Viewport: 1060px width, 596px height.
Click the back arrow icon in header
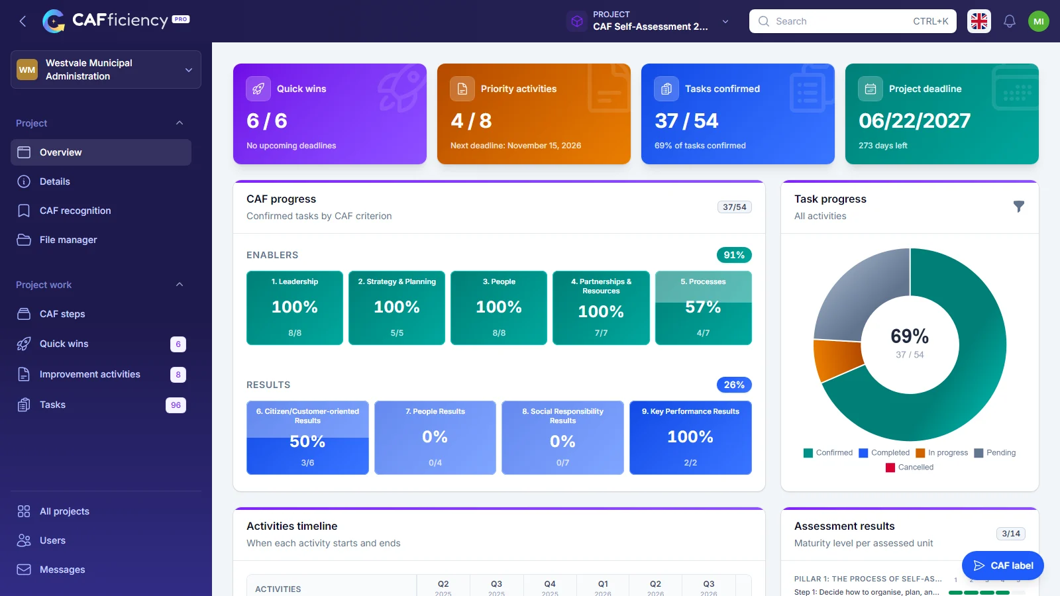pyautogui.click(x=23, y=21)
